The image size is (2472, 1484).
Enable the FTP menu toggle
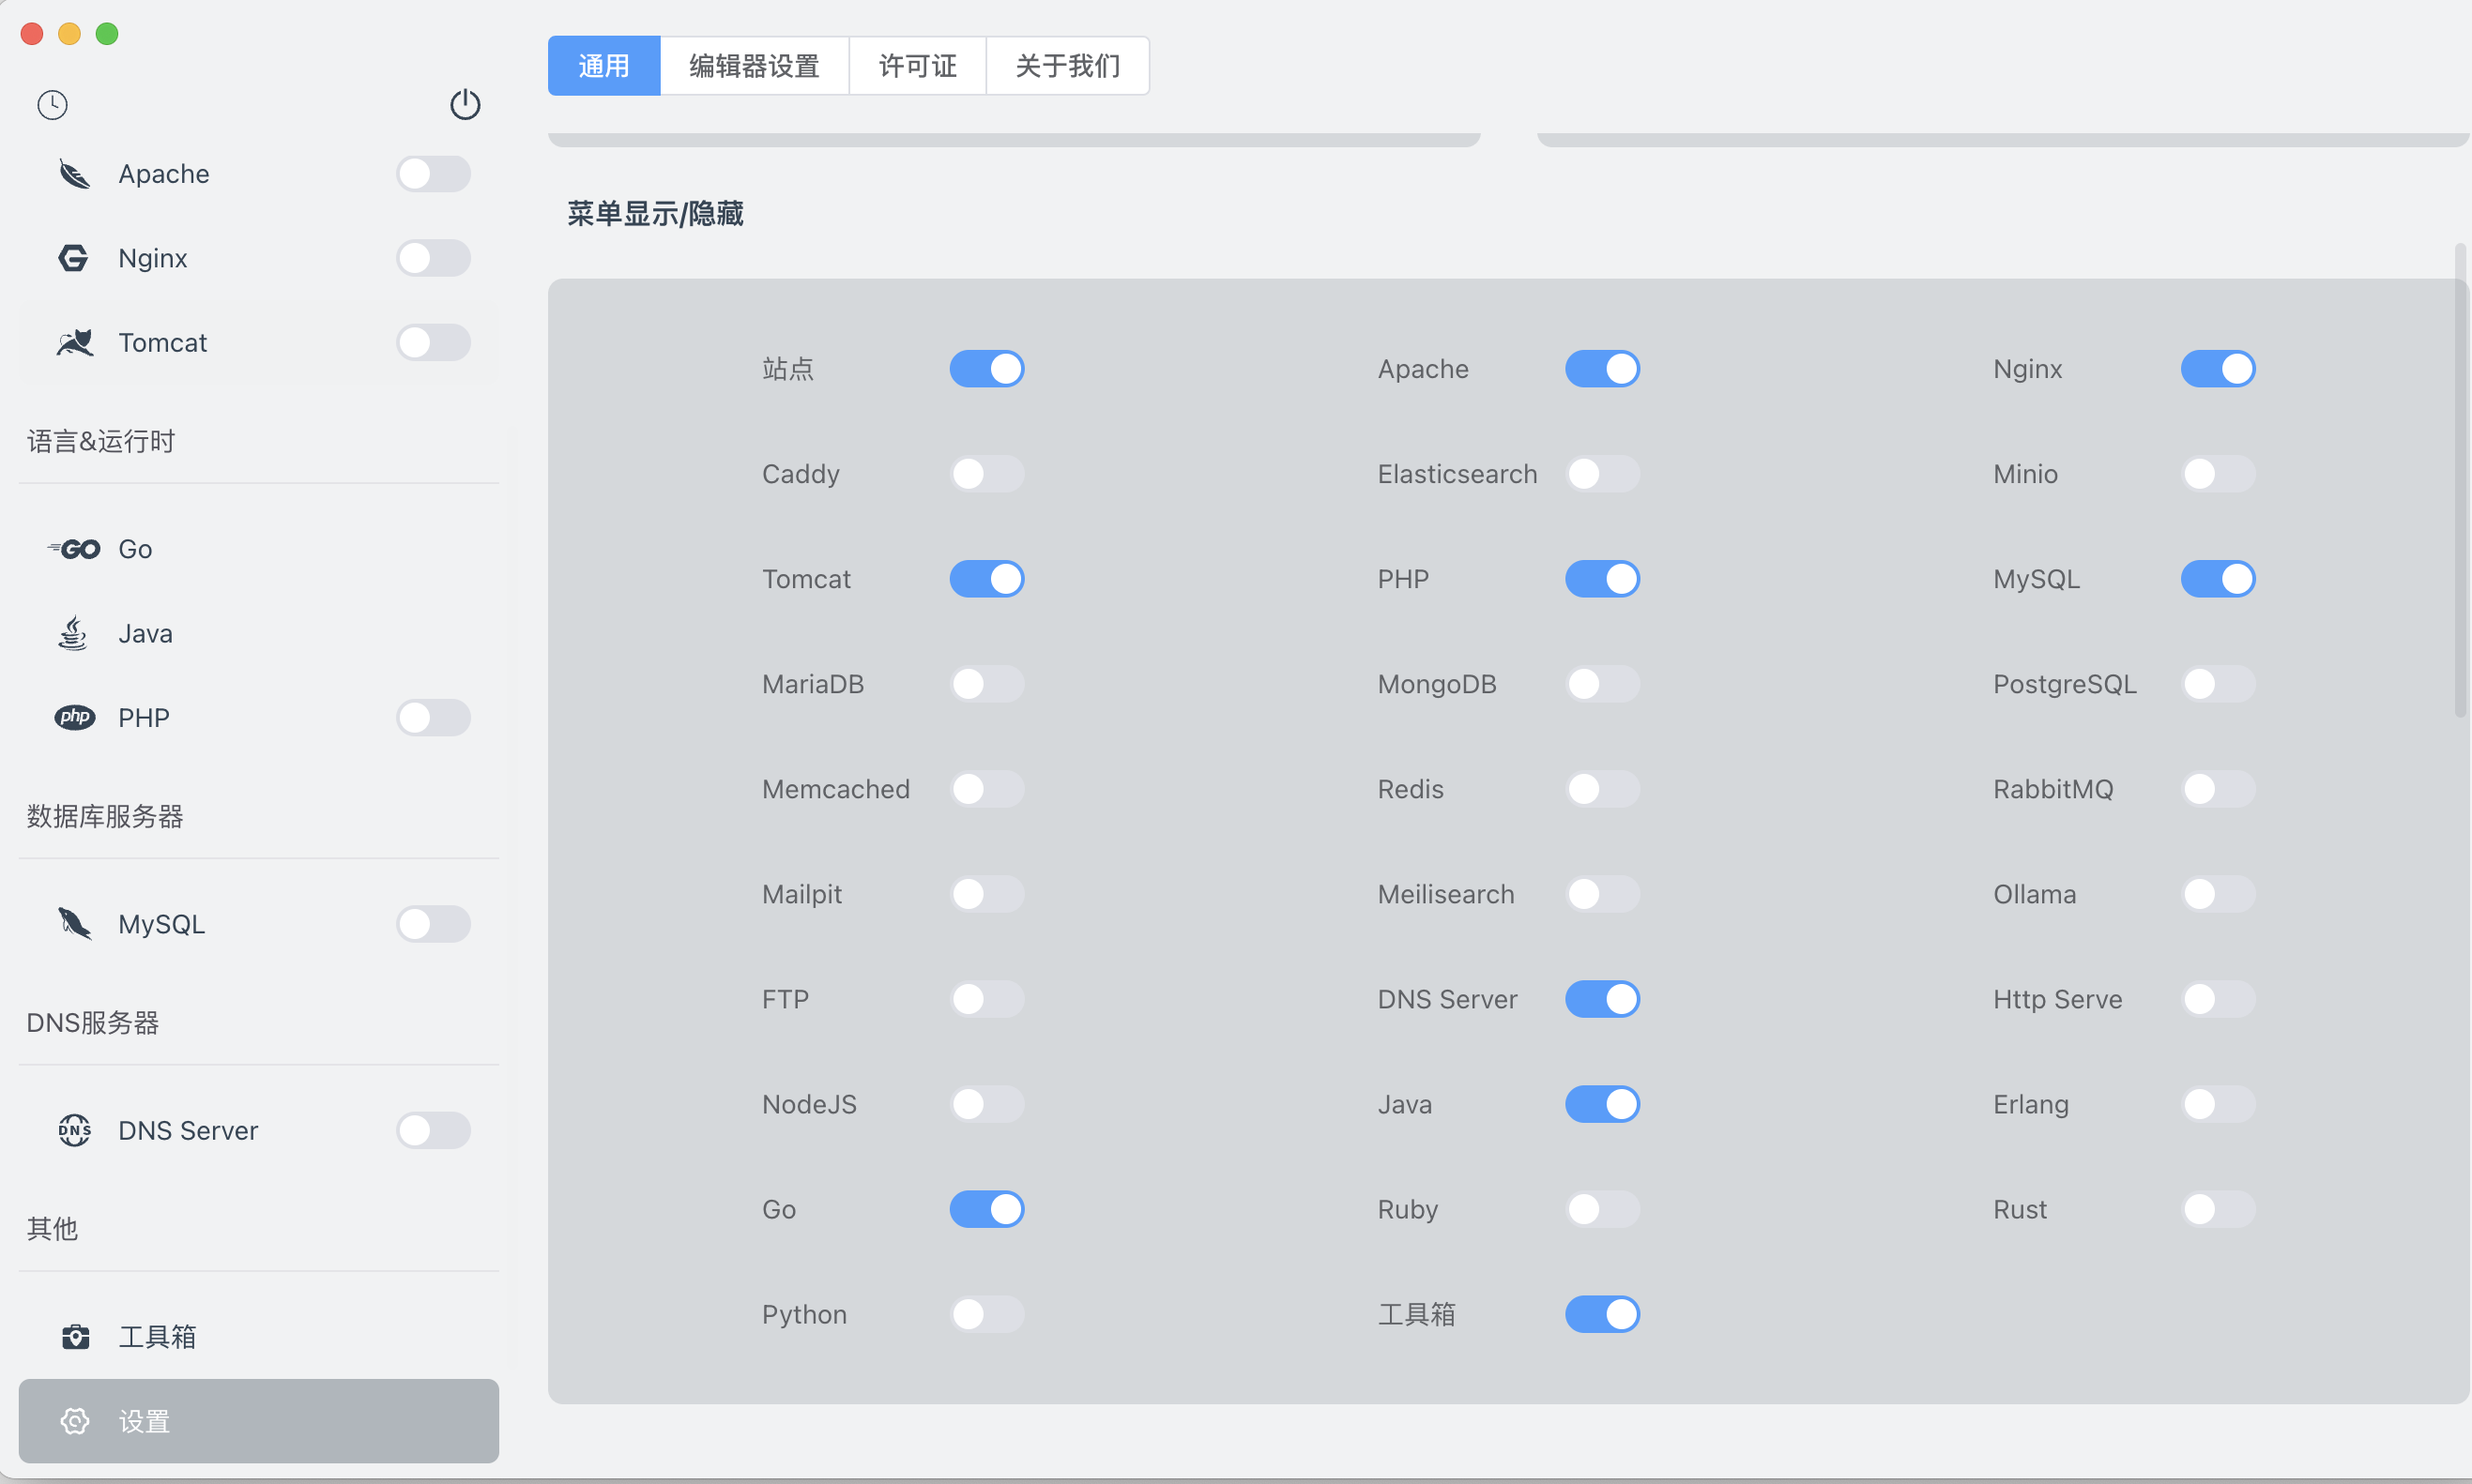point(986,999)
